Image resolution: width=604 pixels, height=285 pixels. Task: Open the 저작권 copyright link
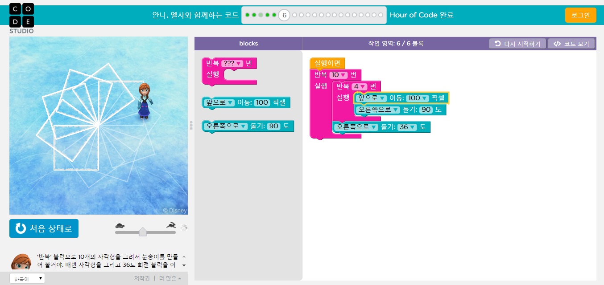(142, 279)
